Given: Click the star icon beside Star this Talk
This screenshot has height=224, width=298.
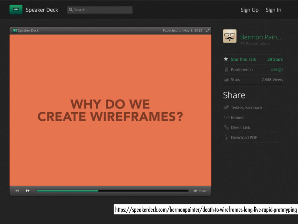Looking at the screenshot, I should point(226,59).
